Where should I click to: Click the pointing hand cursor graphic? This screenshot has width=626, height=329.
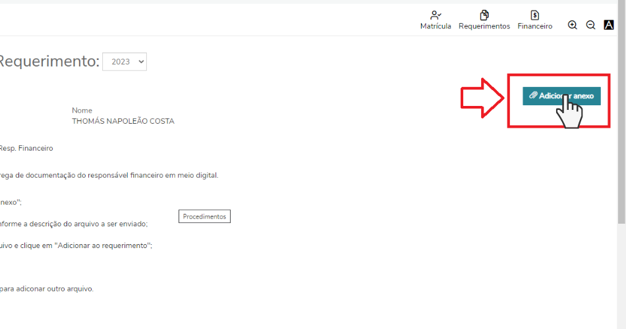click(569, 112)
